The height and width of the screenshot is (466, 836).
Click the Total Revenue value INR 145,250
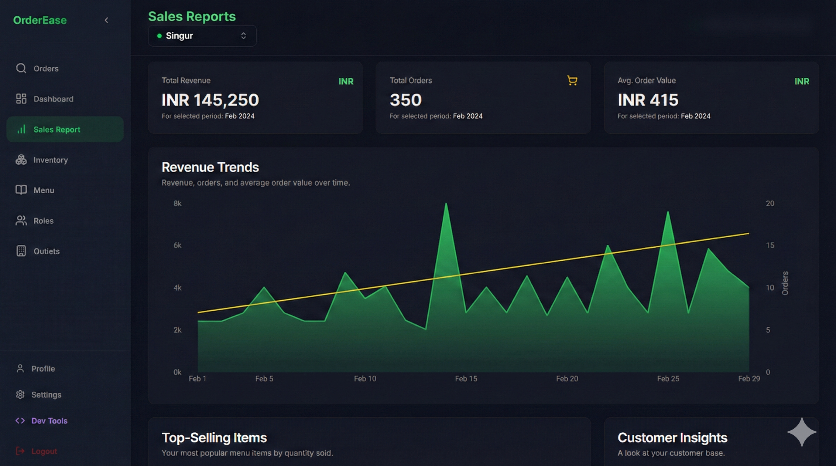pyautogui.click(x=210, y=100)
